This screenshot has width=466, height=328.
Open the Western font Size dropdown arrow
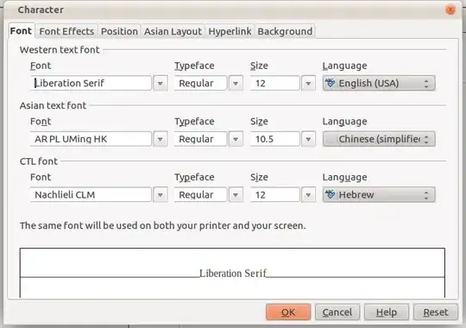click(x=308, y=83)
